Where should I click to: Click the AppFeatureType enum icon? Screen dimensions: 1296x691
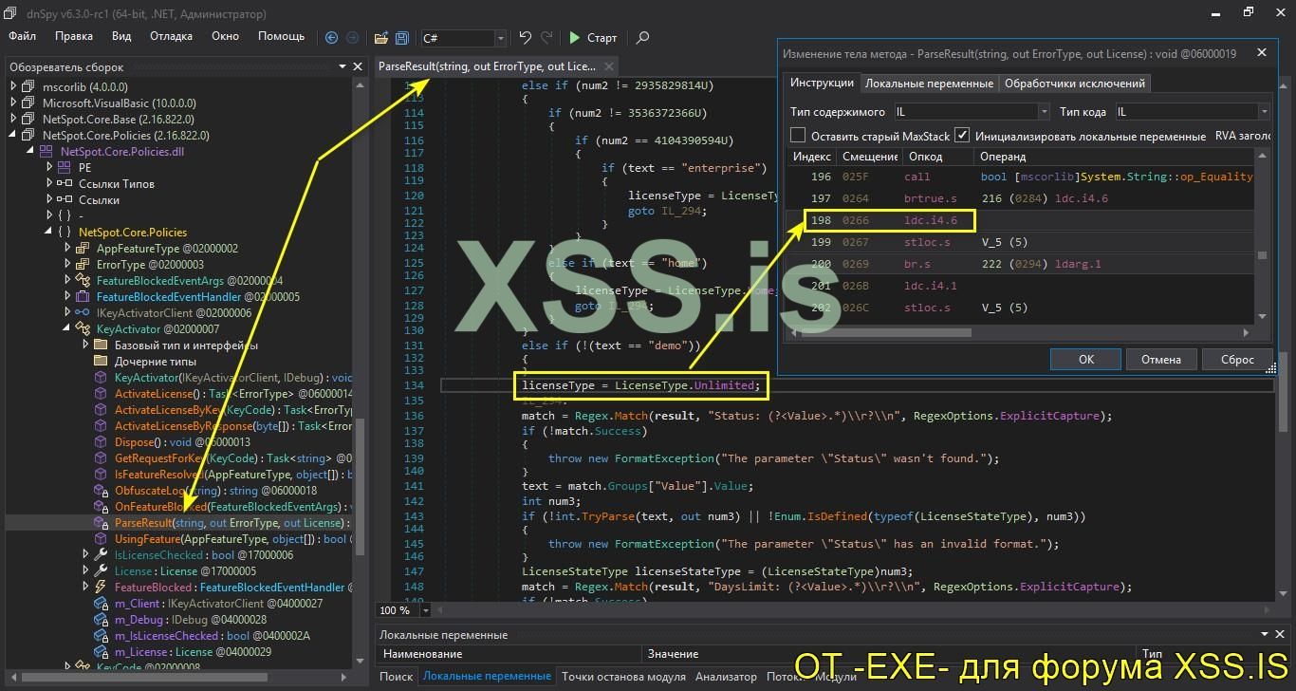click(81, 248)
